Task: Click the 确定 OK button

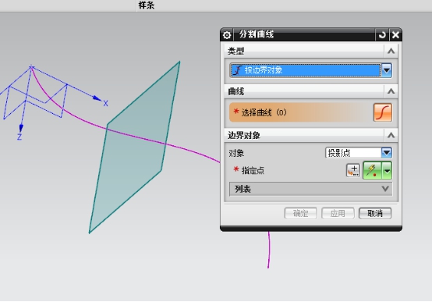Action: [300, 213]
